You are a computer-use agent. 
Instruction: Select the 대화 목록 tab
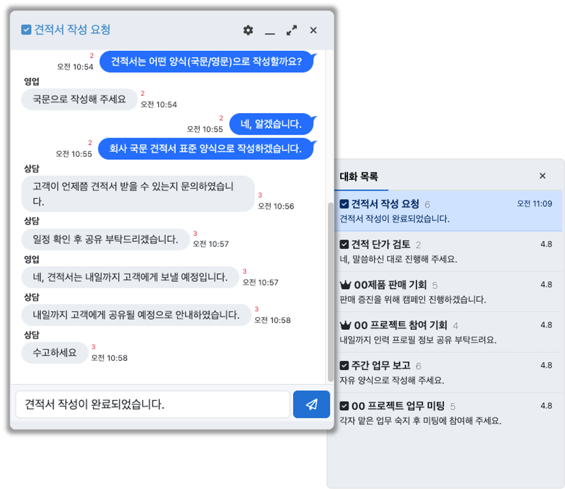click(x=359, y=177)
